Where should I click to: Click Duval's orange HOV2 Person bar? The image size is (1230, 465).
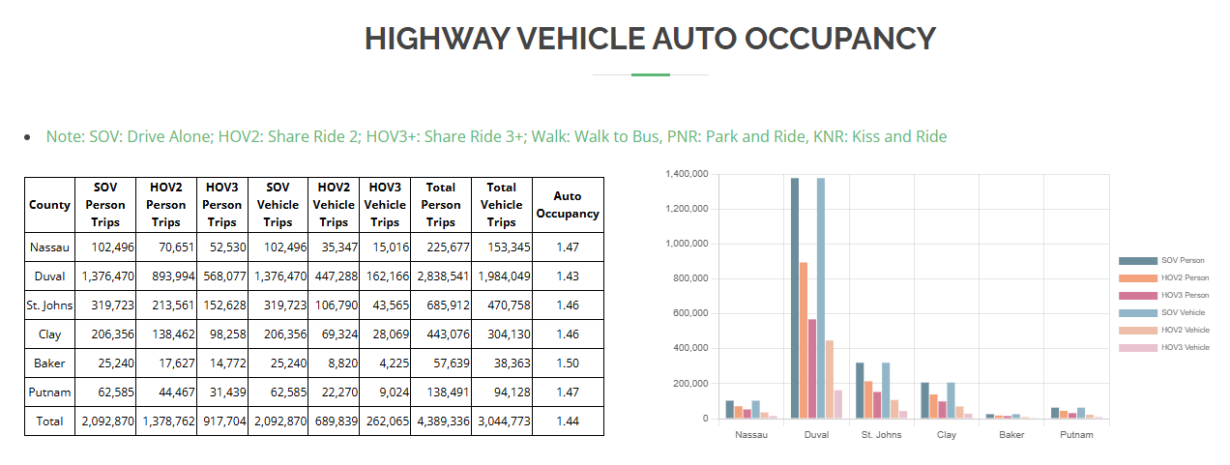[x=804, y=340]
